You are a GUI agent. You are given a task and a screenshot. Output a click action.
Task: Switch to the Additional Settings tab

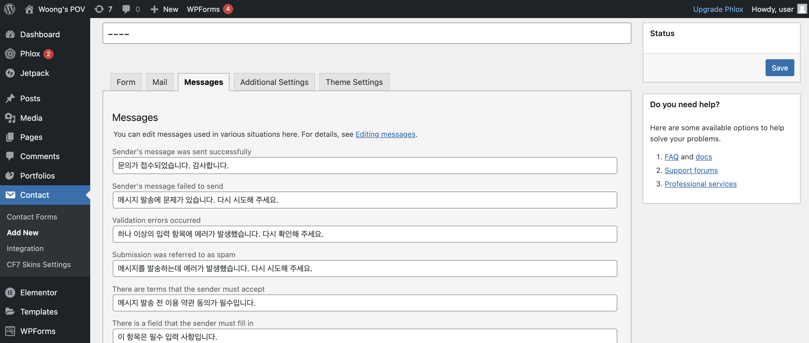tap(274, 82)
